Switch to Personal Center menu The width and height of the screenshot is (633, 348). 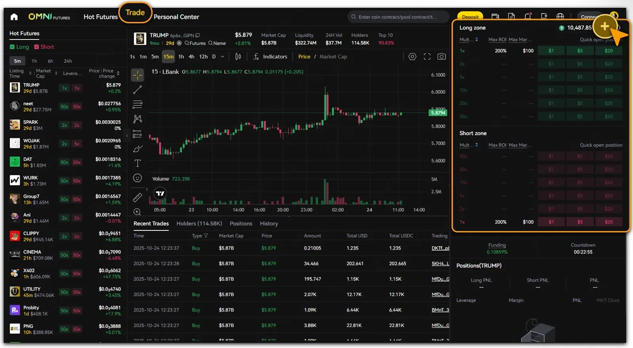click(x=176, y=17)
